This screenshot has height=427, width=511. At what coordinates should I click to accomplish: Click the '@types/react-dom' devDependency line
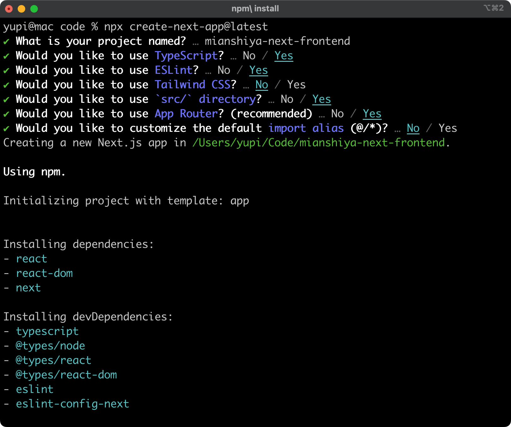point(66,375)
